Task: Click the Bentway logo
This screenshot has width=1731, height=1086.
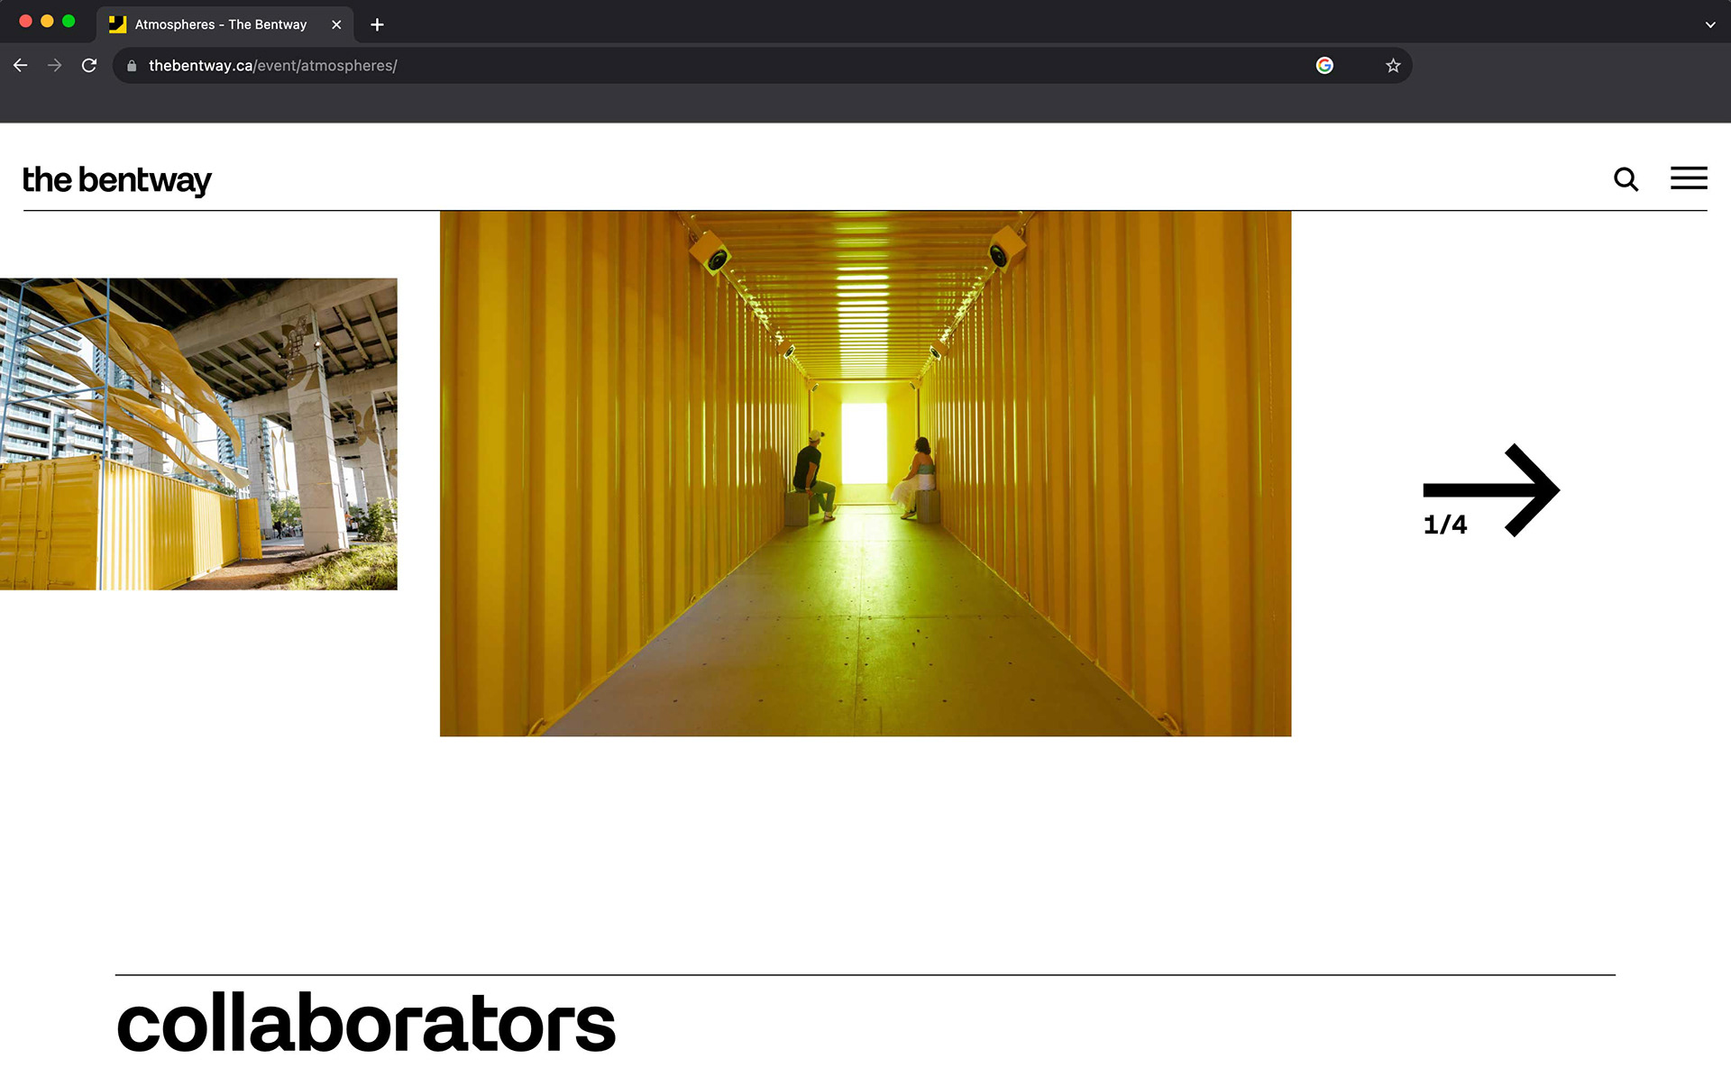Action: tap(116, 180)
